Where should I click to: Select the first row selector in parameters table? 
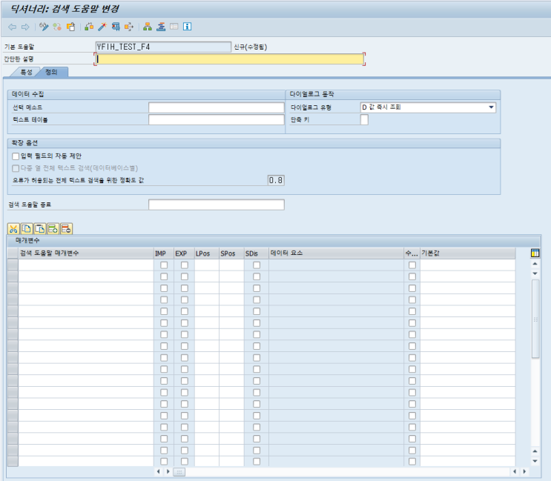point(13,265)
